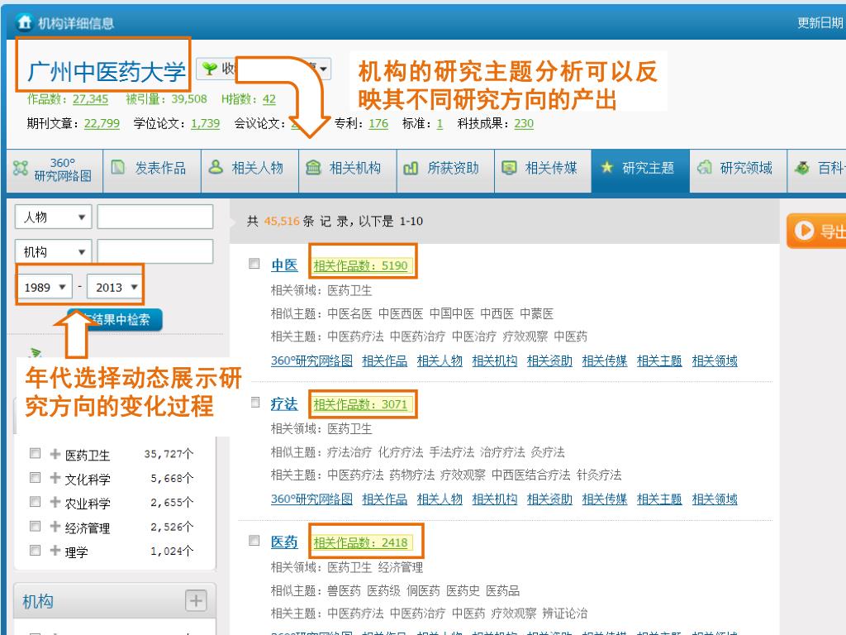
Task: Check the 理学 domain filter box
Action: [35, 550]
